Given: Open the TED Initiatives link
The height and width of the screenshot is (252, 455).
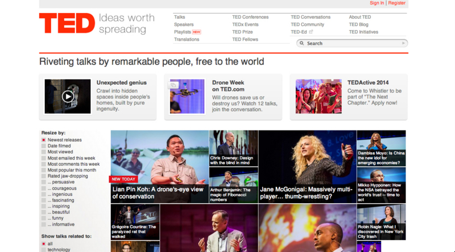Looking at the screenshot, I should tap(363, 32).
